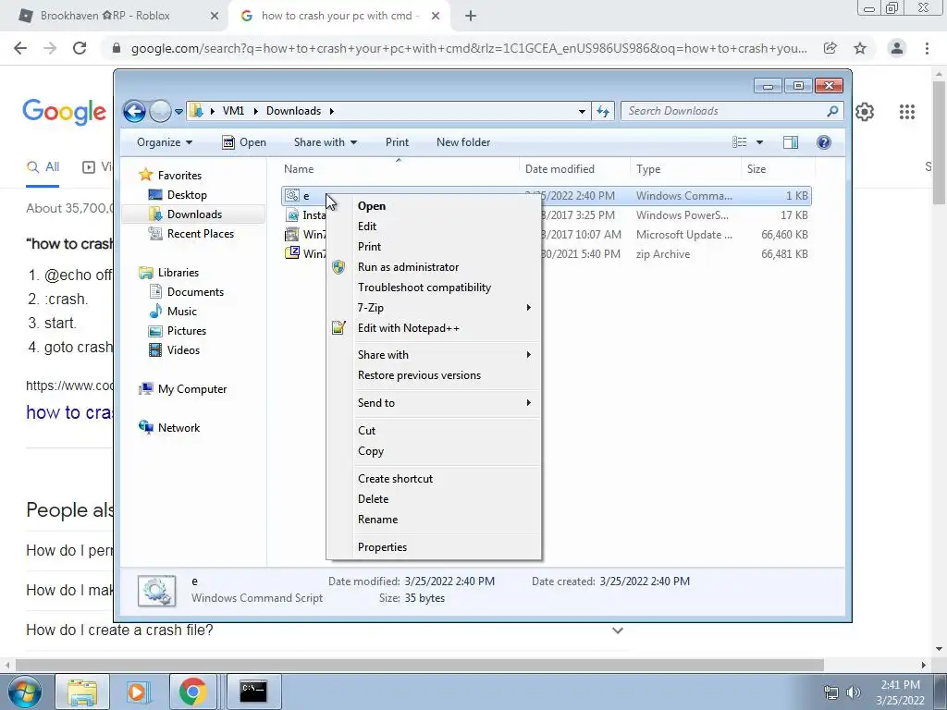947x710 pixels.
Task: Choose Create shortcut
Action: tap(434, 479)
